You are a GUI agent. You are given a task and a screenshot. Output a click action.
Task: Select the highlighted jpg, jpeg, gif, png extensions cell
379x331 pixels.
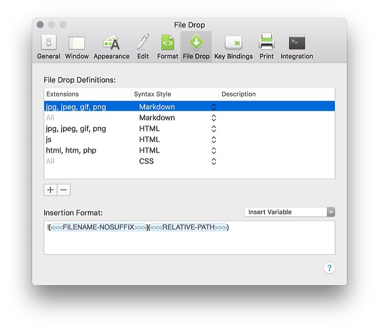point(76,107)
